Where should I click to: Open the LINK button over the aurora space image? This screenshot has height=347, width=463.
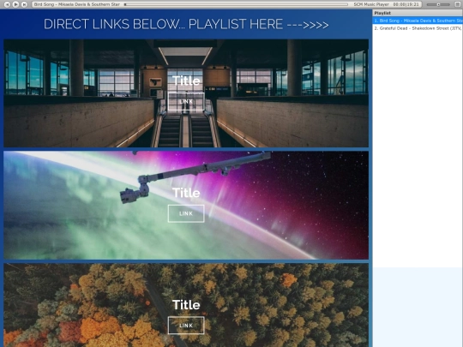(x=186, y=213)
